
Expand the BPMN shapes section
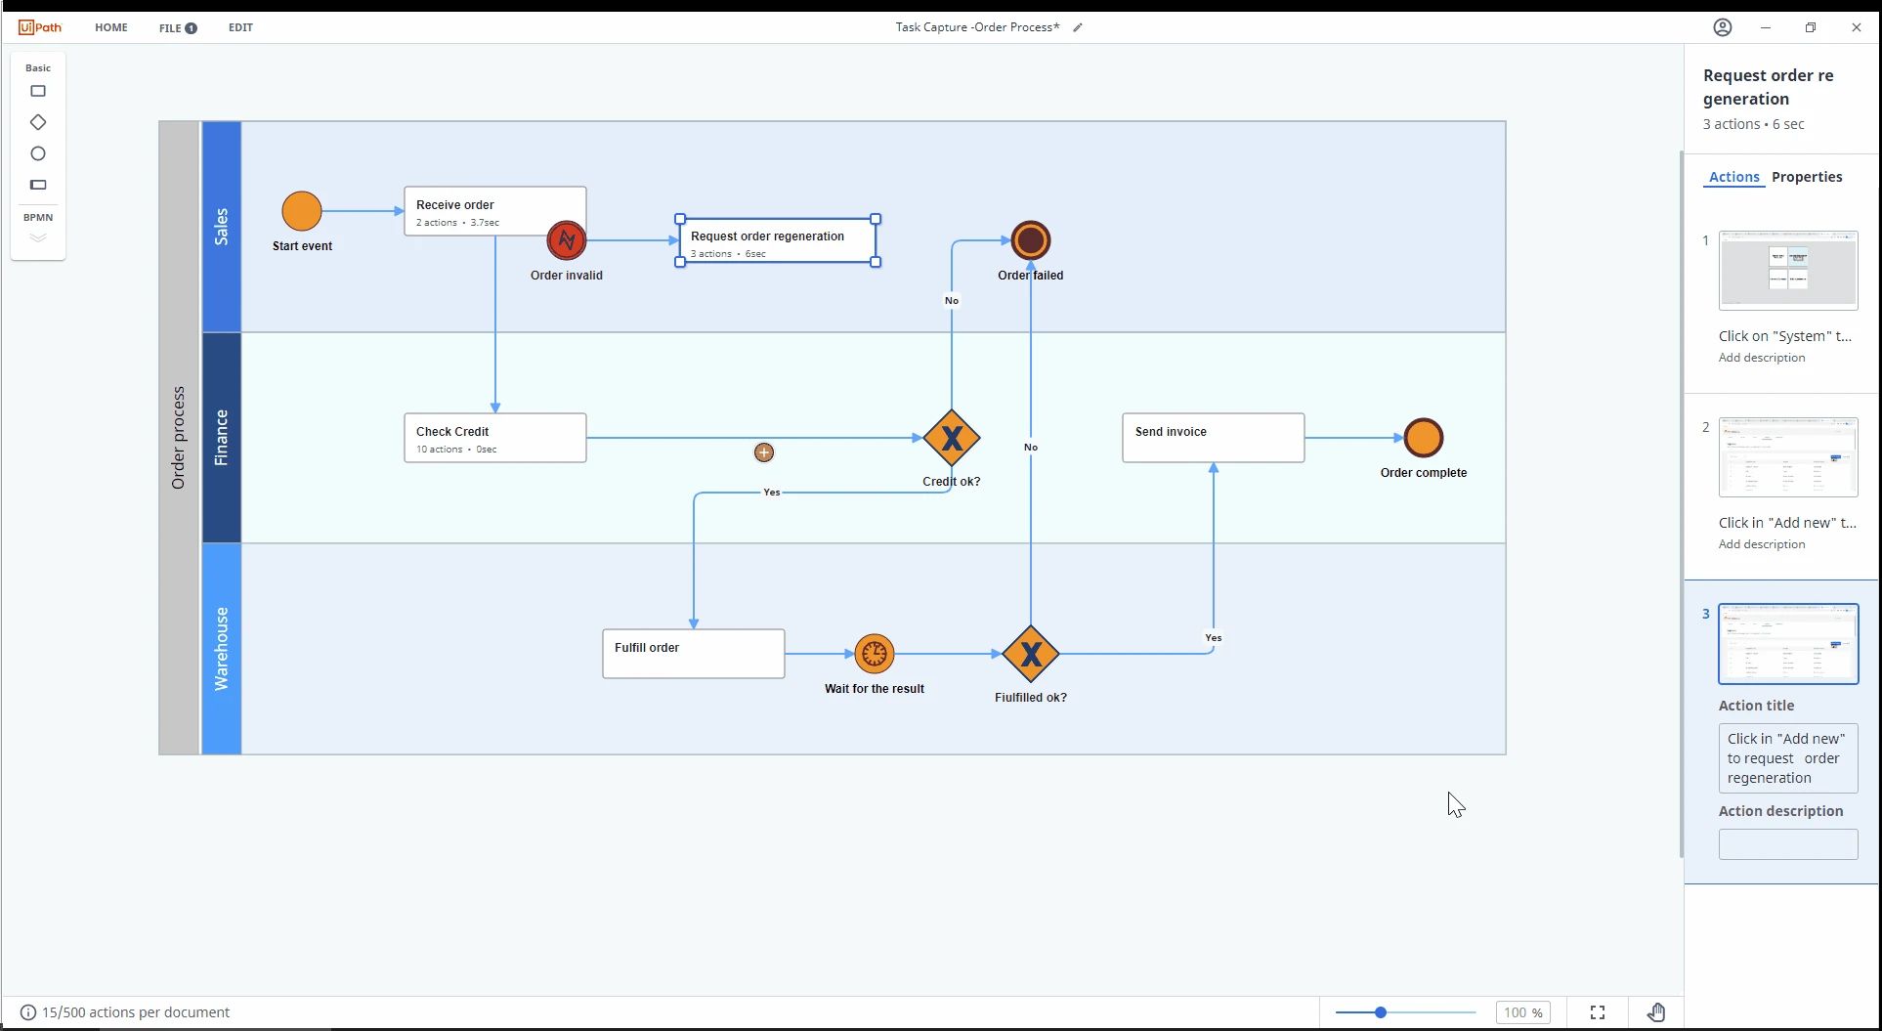[38, 237]
